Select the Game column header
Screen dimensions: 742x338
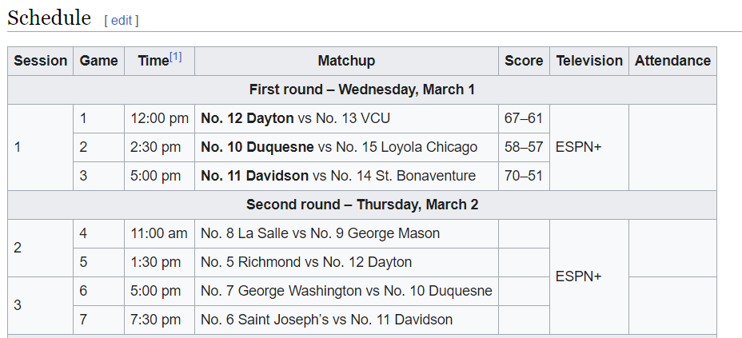(x=98, y=61)
